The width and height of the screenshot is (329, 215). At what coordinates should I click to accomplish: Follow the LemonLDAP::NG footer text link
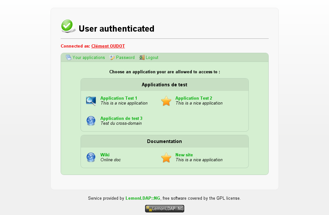[143, 198]
